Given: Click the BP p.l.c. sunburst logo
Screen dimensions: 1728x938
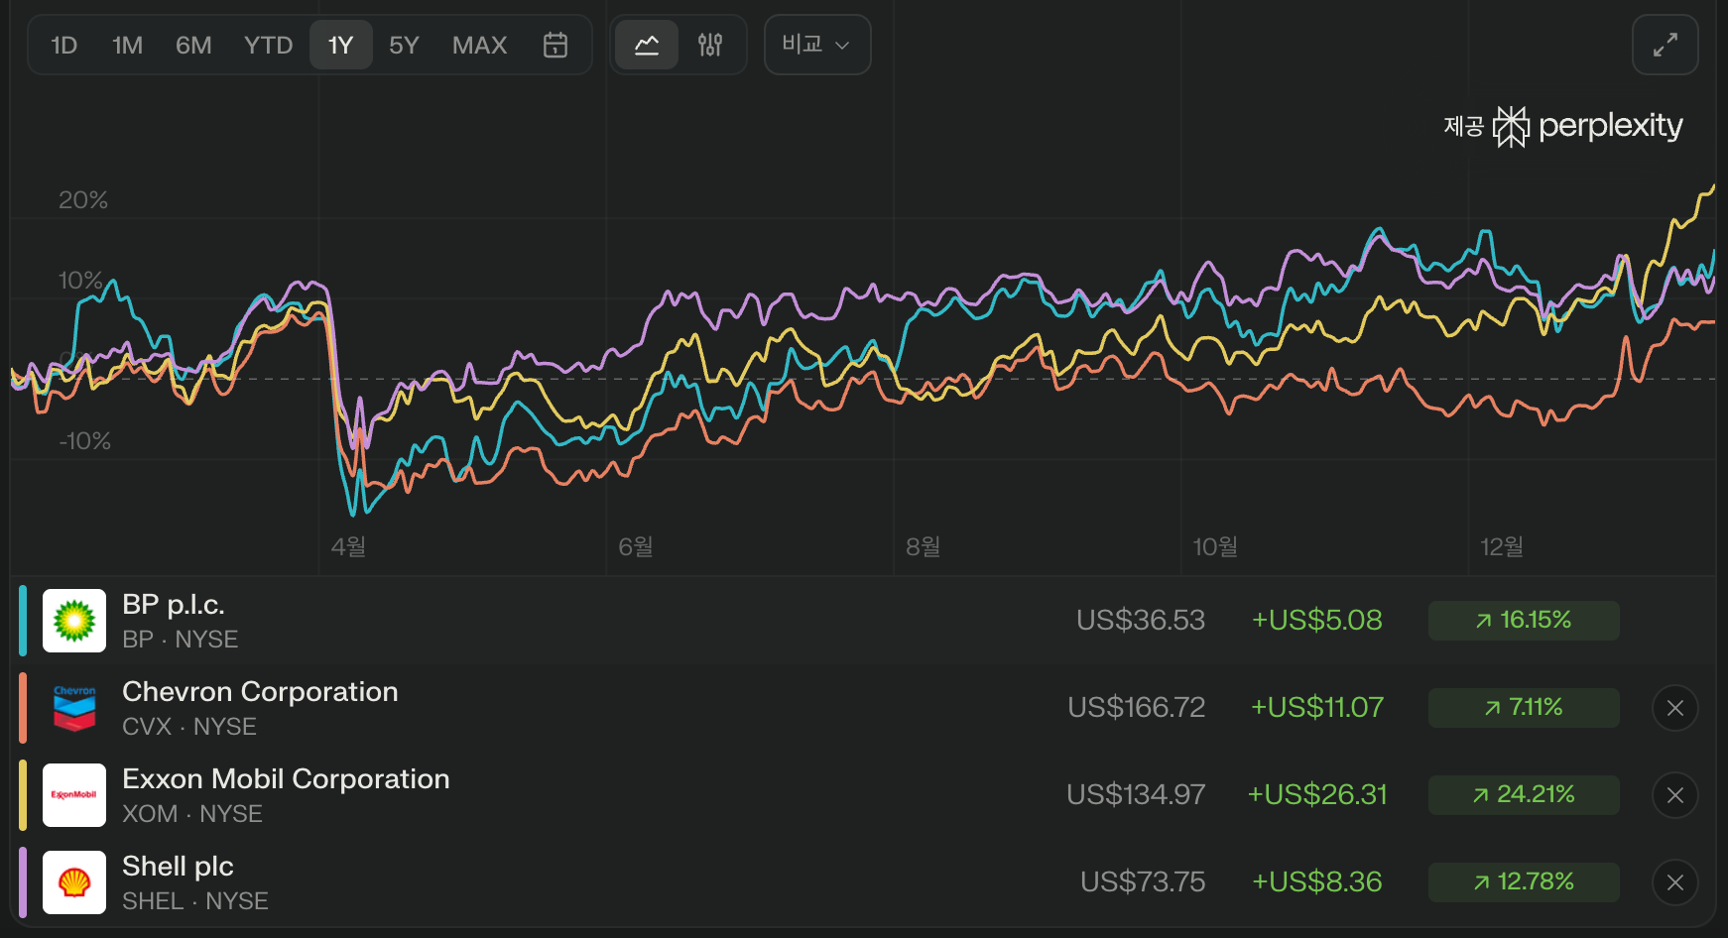Looking at the screenshot, I should pos(74,621).
